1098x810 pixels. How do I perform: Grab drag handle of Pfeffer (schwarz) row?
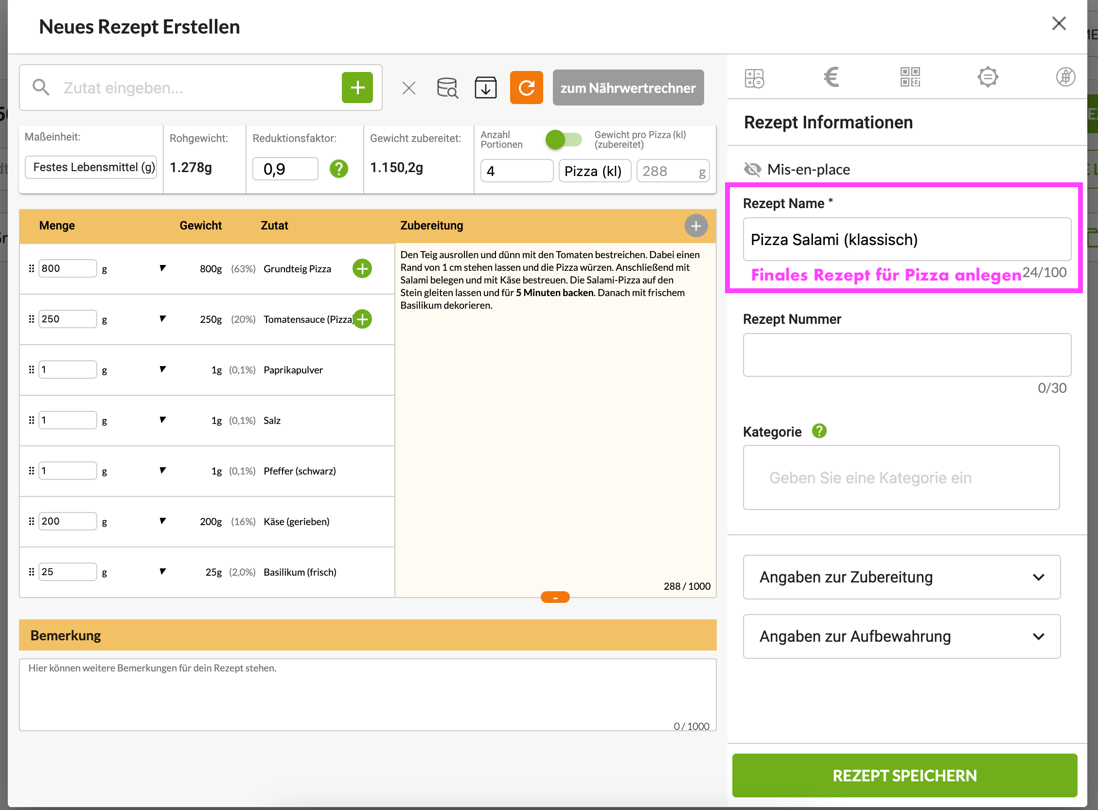coord(32,471)
